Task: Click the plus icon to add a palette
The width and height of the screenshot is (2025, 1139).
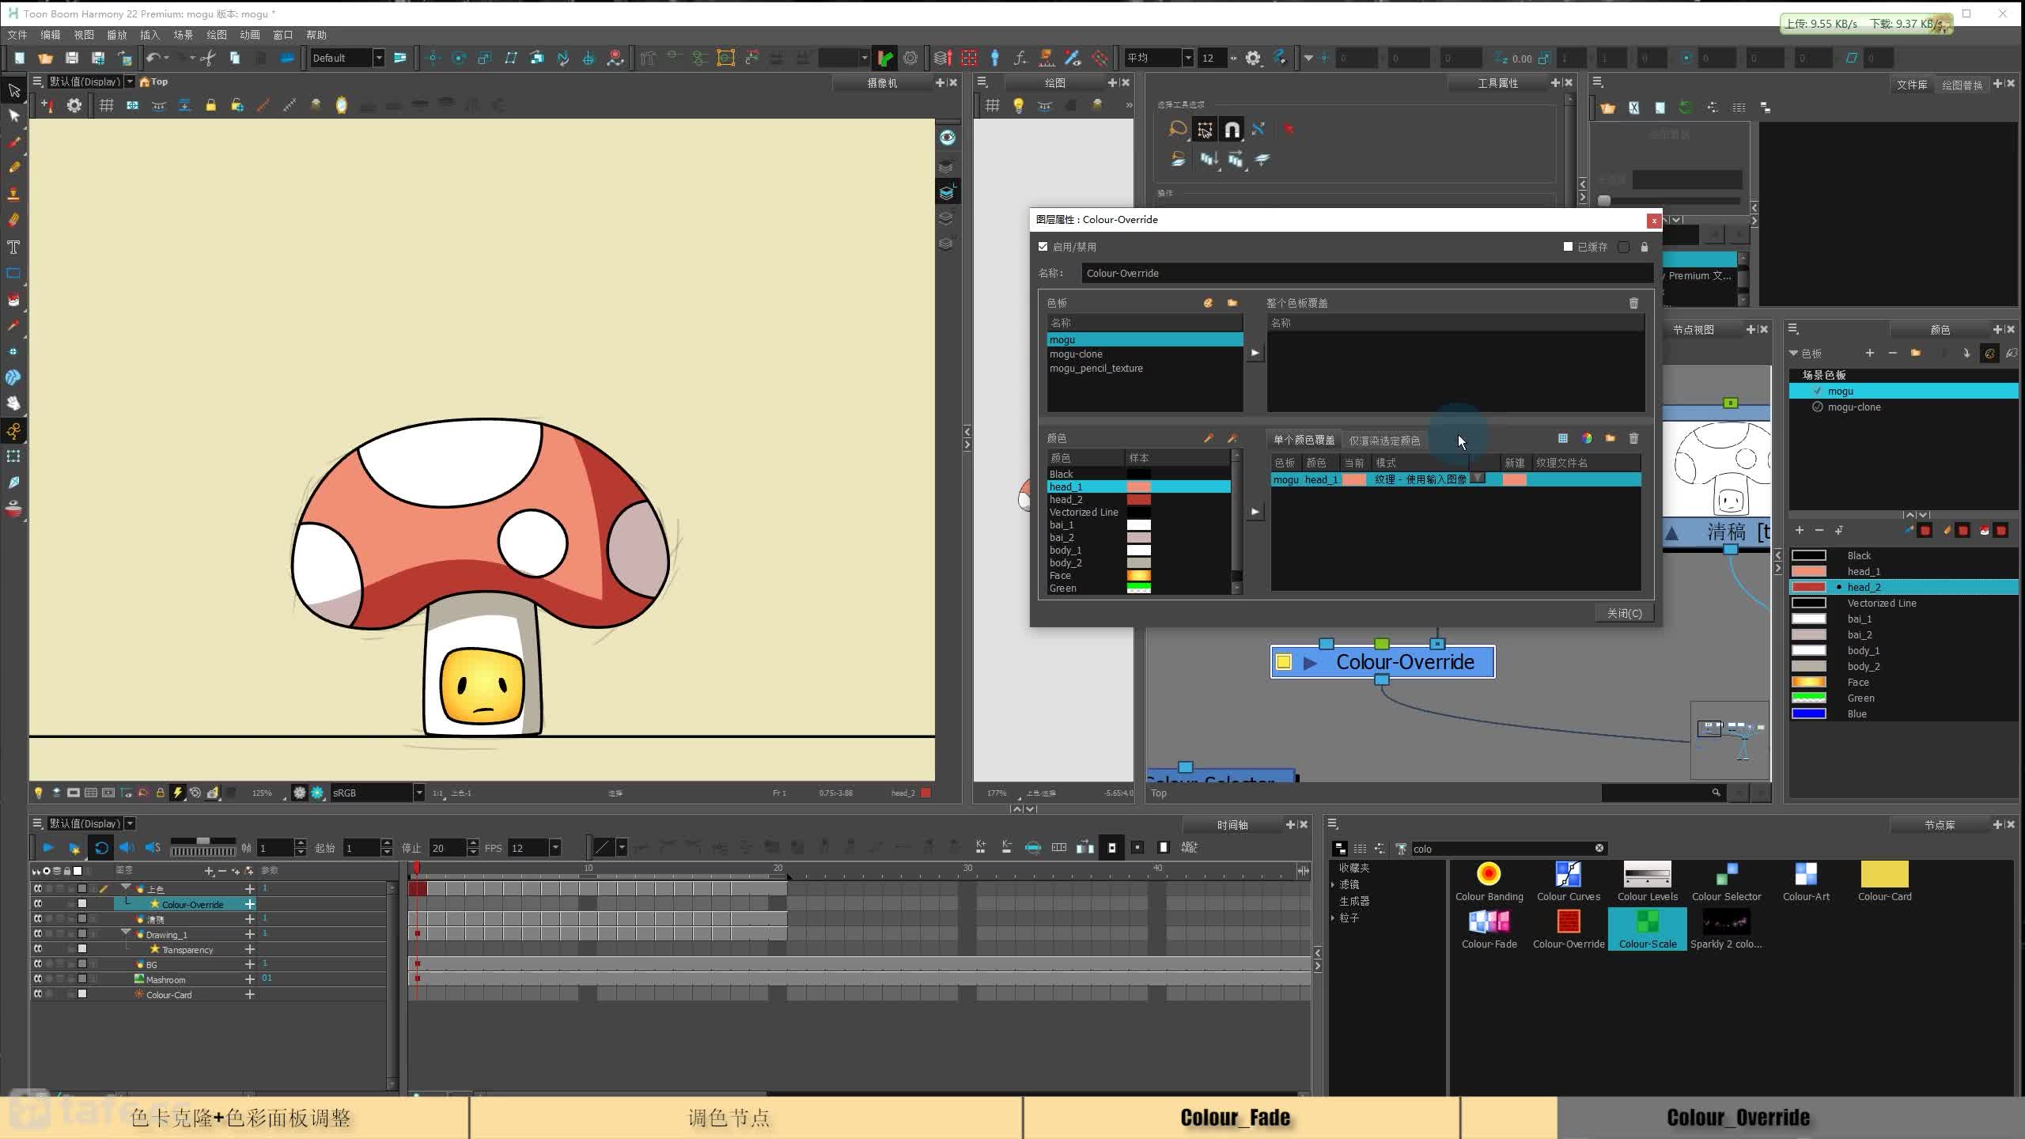Action: click(x=1869, y=353)
